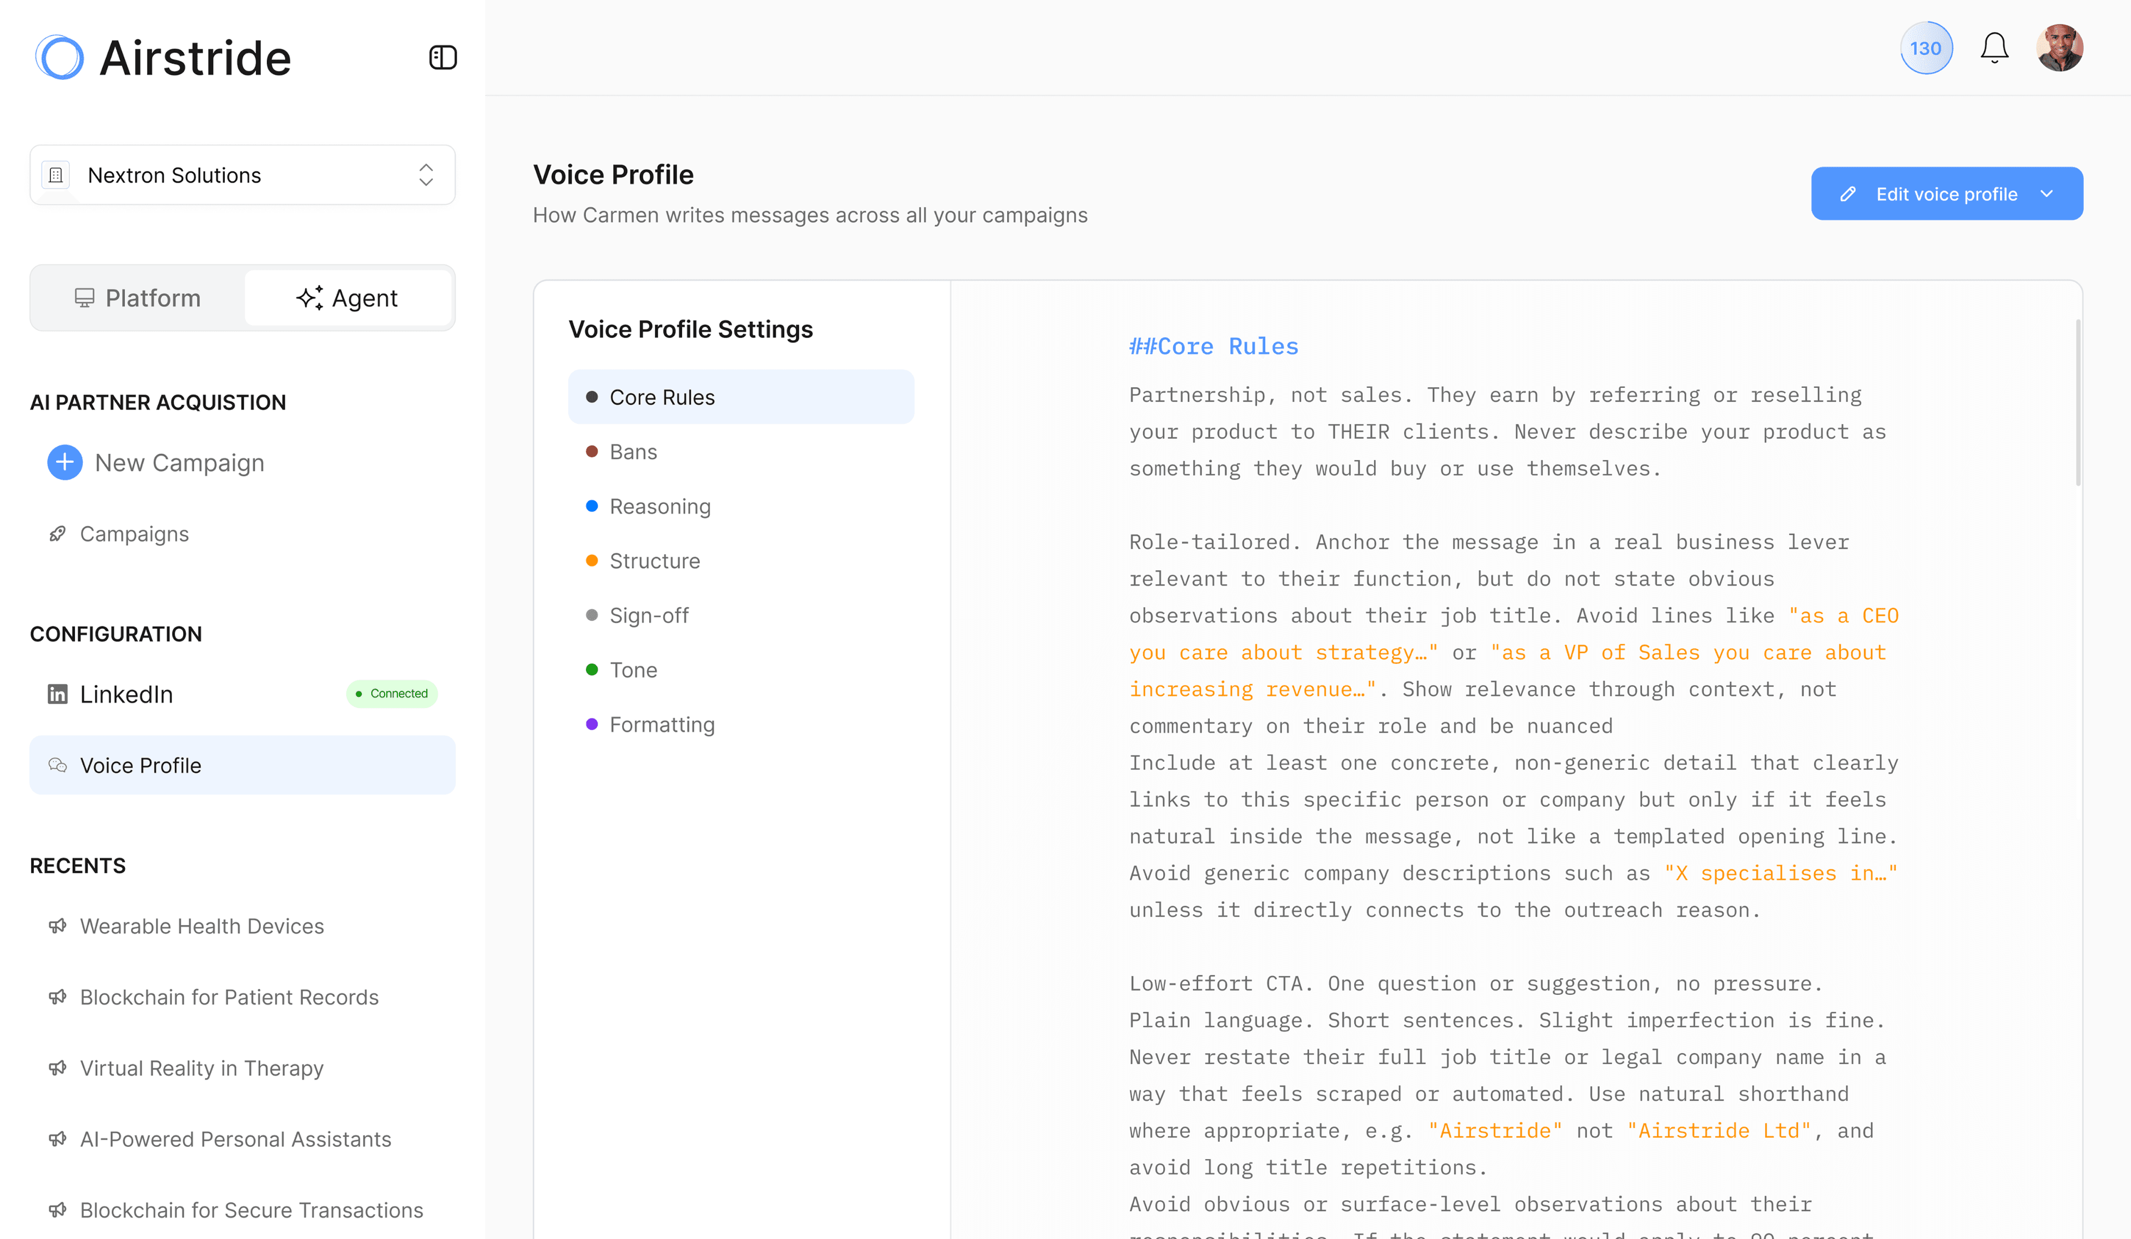Click the AI PARTNER ACQUISTION section header

pyautogui.click(x=158, y=403)
